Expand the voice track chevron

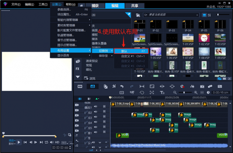click(x=100, y=142)
